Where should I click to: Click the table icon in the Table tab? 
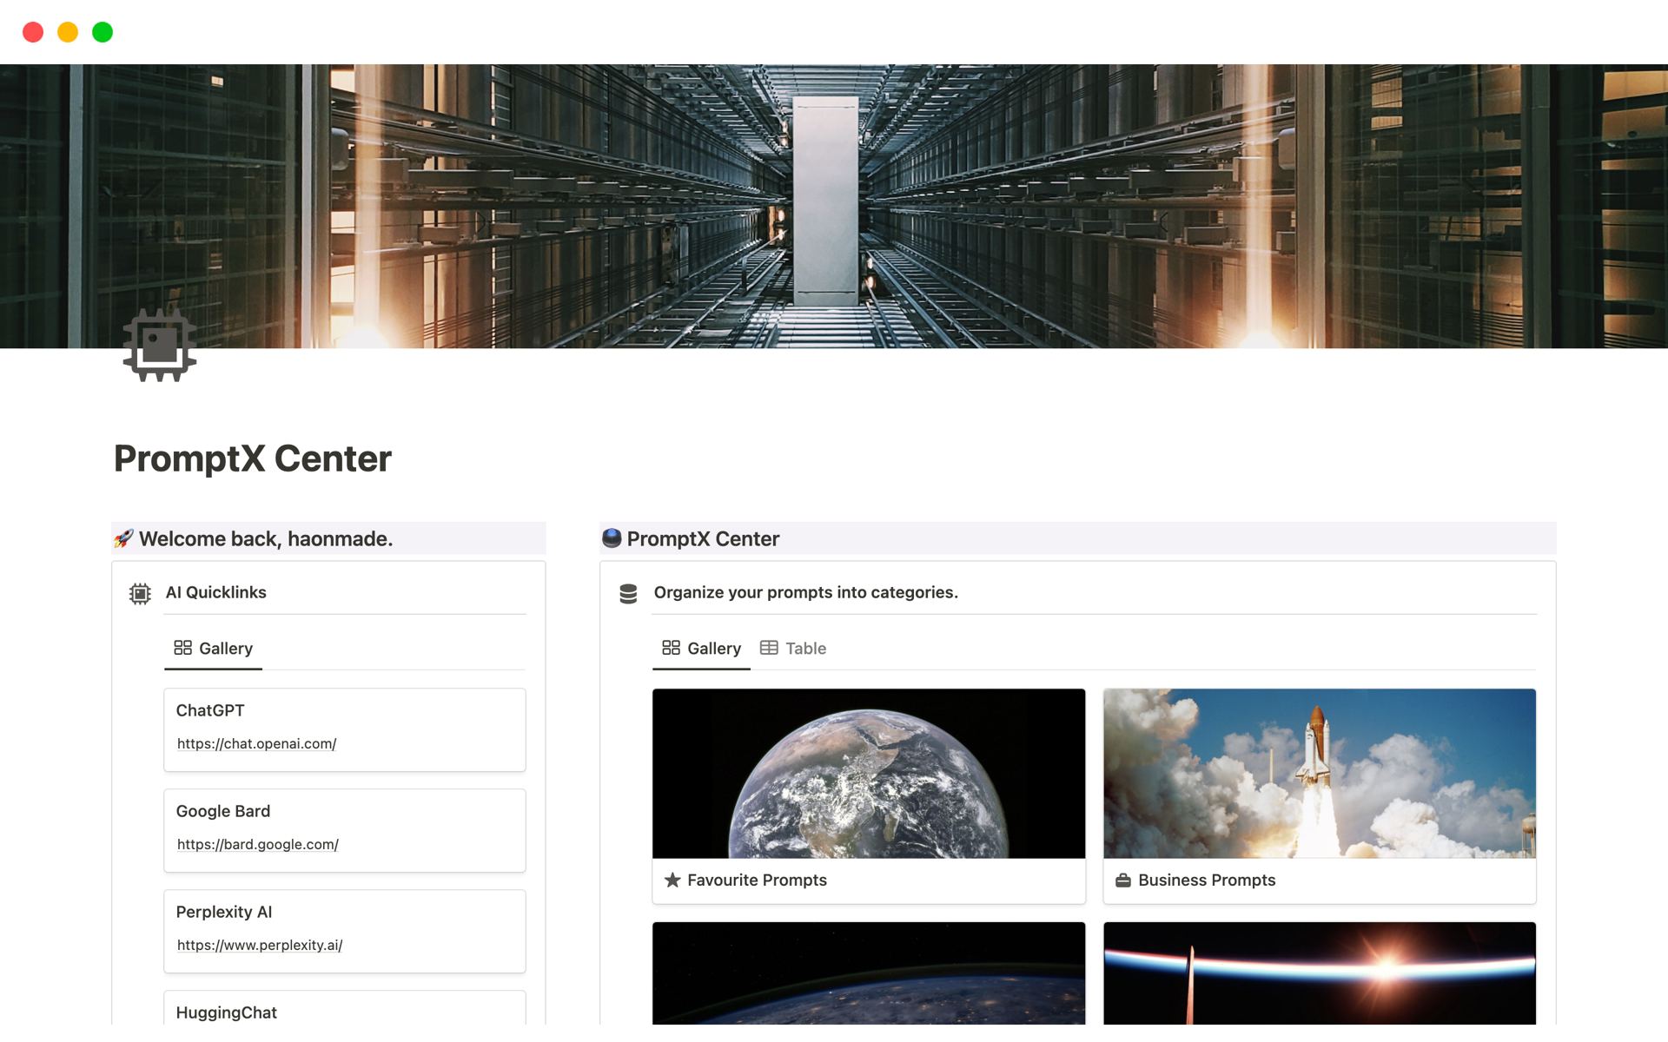[x=769, y=648]
